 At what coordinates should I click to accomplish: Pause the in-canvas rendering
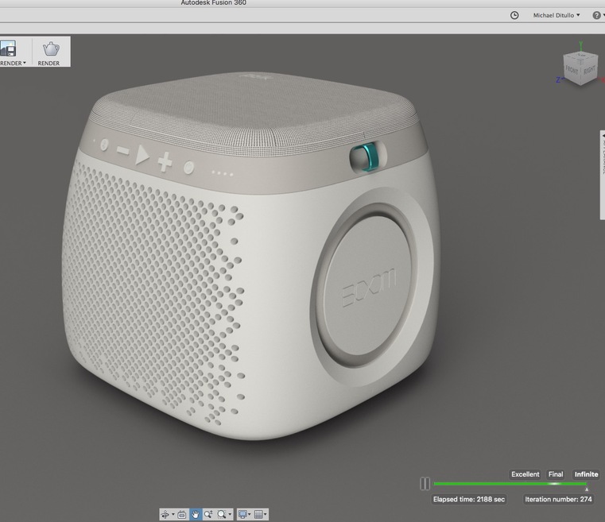425,483
